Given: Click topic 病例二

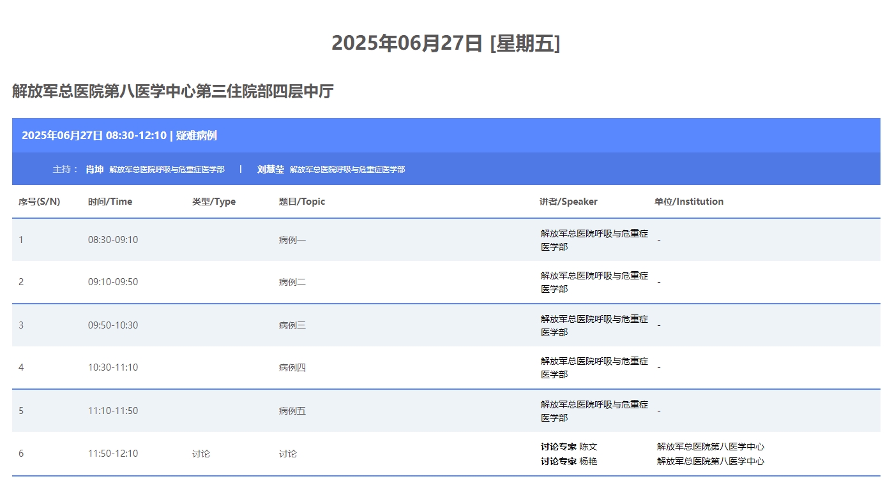Looking at the screenshot, I should [292, 282].
